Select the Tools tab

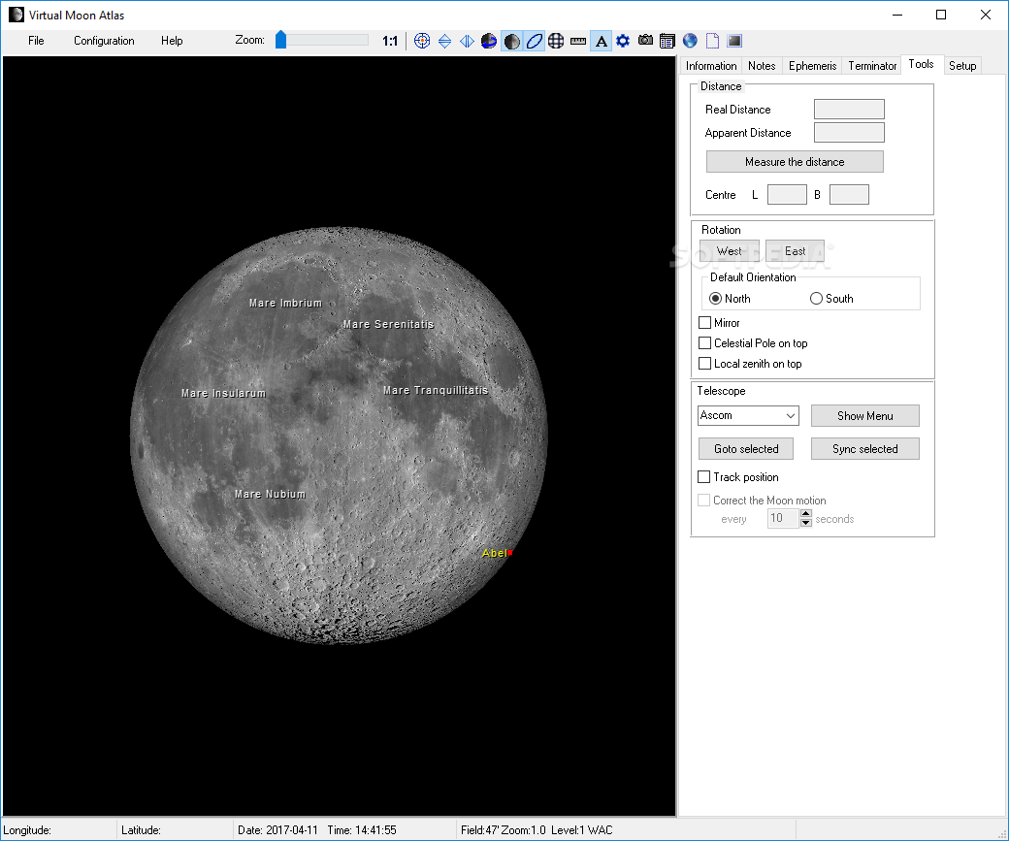(922, 64)
